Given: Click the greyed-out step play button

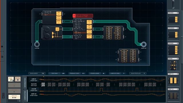Looking at the screenshot, I should pyautogui.click(x=14, y=85).
